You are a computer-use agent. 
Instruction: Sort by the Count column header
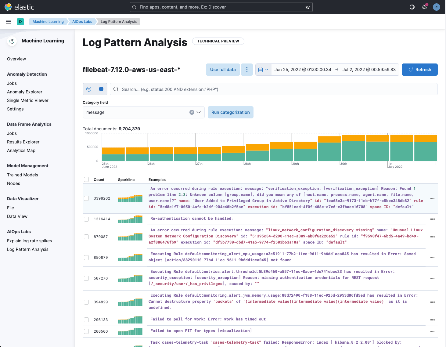coord(99,180)
